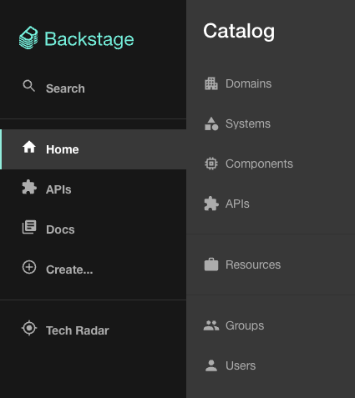
Task: Click the sidebar APIs puzzle icon
Action: [x=29, y=187]
